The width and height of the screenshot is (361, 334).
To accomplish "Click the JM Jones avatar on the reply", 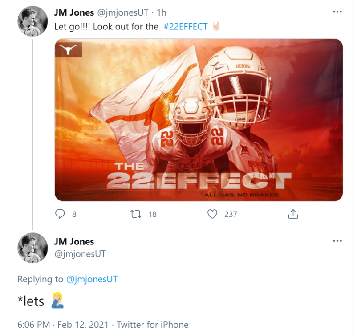I will pos(32,248).
